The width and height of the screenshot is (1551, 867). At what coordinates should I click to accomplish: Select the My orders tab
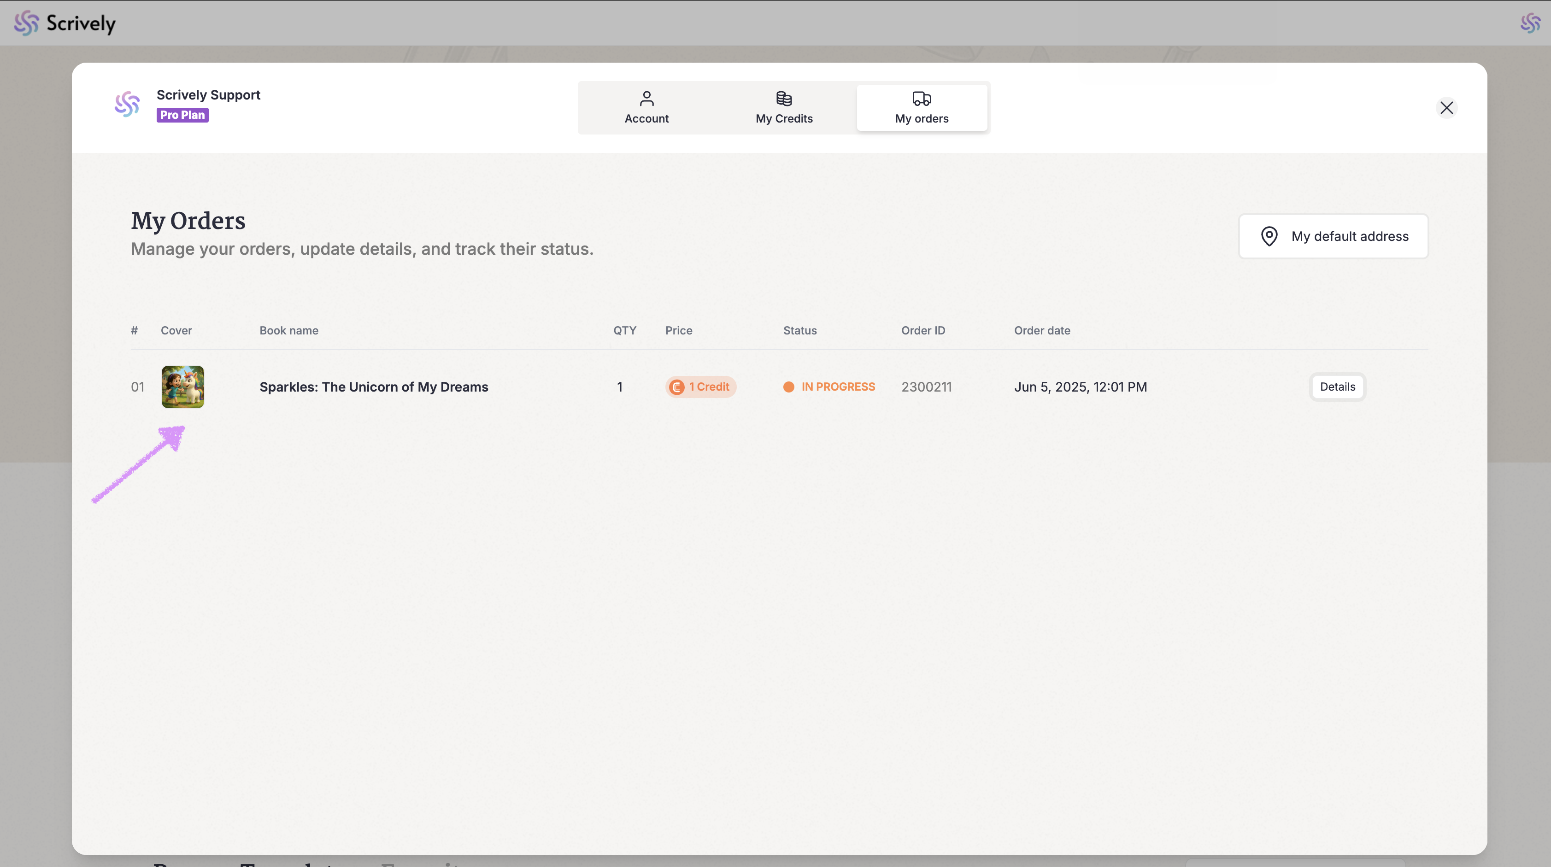921,108
